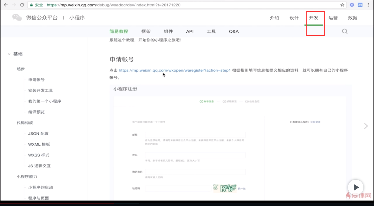Open the 数据 top navigation tab
This screenshot has height=206, width=374.
coord(353,18)
